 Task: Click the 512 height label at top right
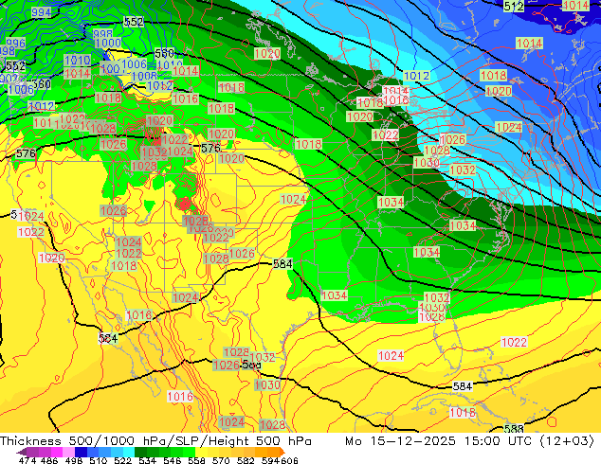(x=514, y=6)
